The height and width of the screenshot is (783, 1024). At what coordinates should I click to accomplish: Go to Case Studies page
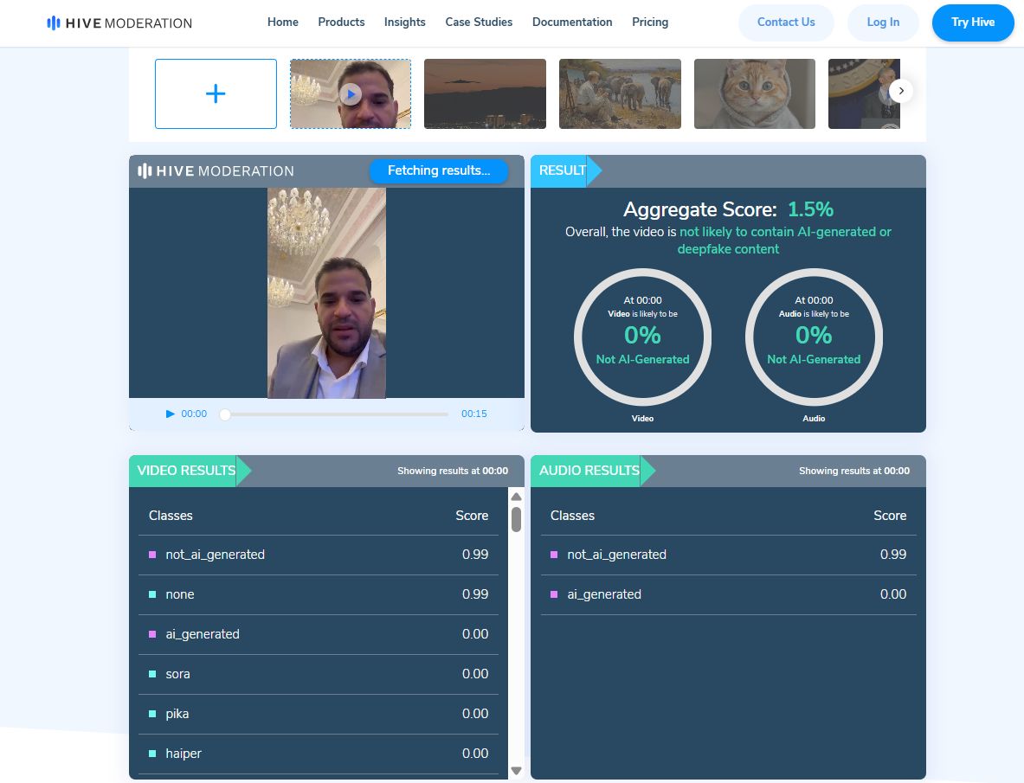pos(479,22)
